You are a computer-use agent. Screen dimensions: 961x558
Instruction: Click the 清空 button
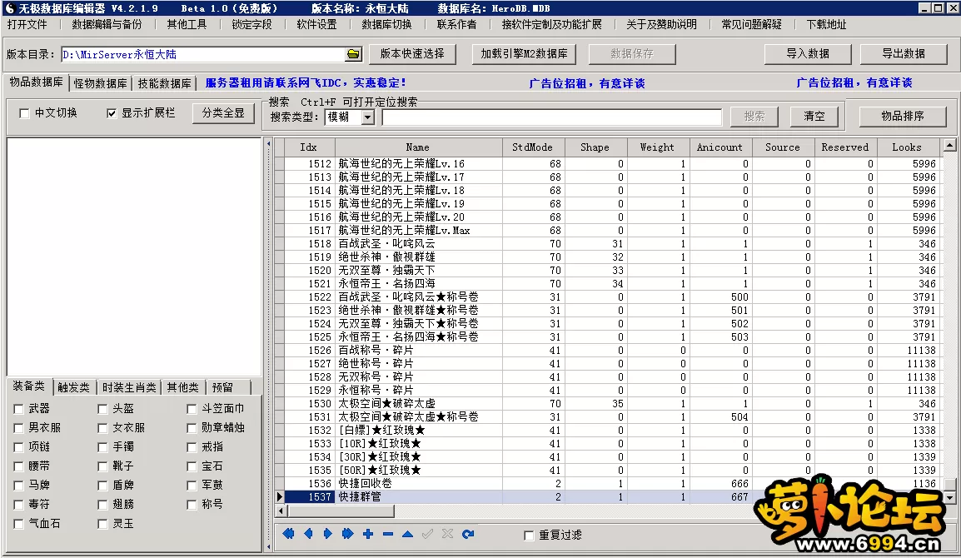coord(814,117)
